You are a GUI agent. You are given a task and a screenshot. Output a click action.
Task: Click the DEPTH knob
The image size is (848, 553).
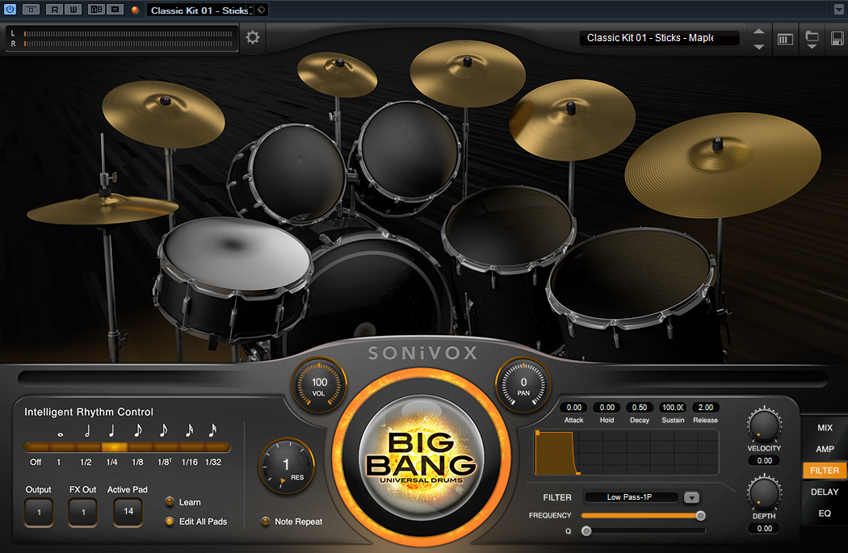pos(764,493)
